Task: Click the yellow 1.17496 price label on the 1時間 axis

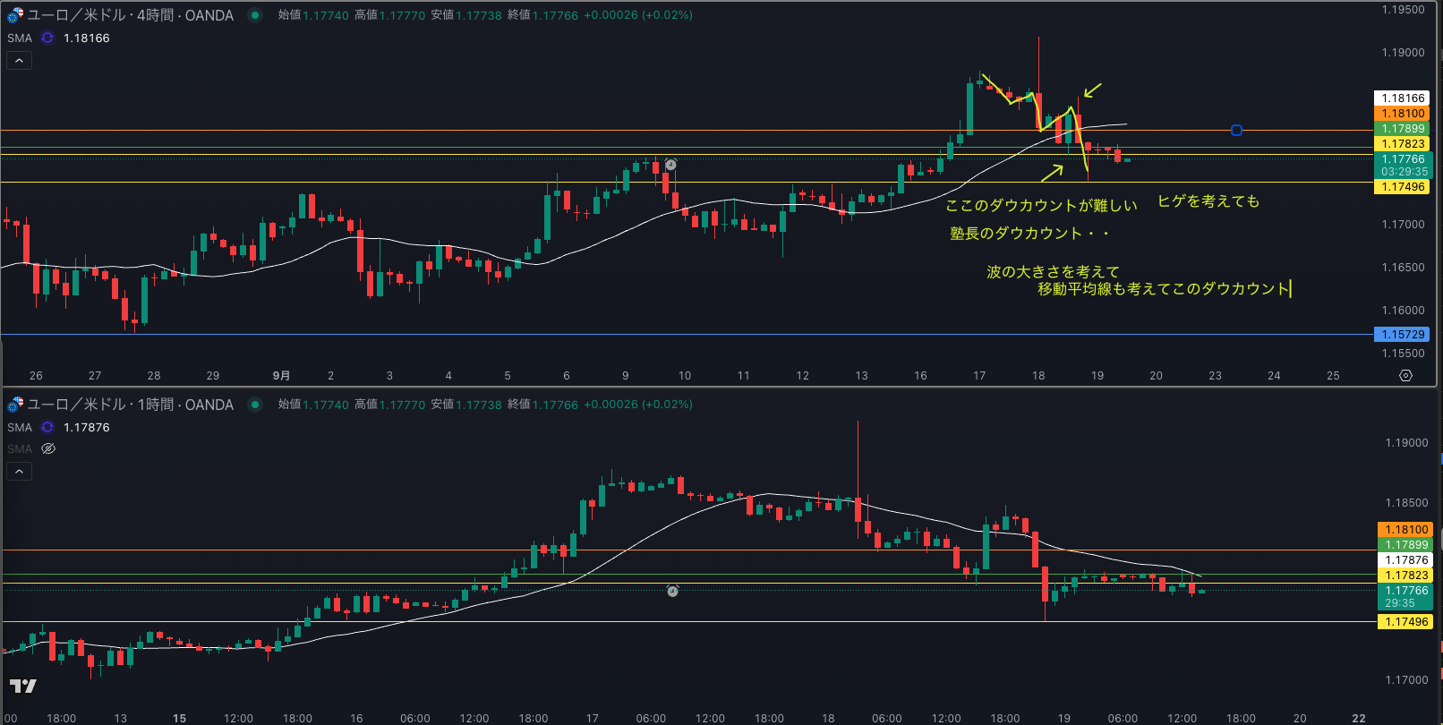Action: coord(1405,622)
